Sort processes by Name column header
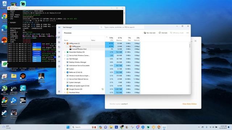 pyautogui.click(x=66, y=40)
